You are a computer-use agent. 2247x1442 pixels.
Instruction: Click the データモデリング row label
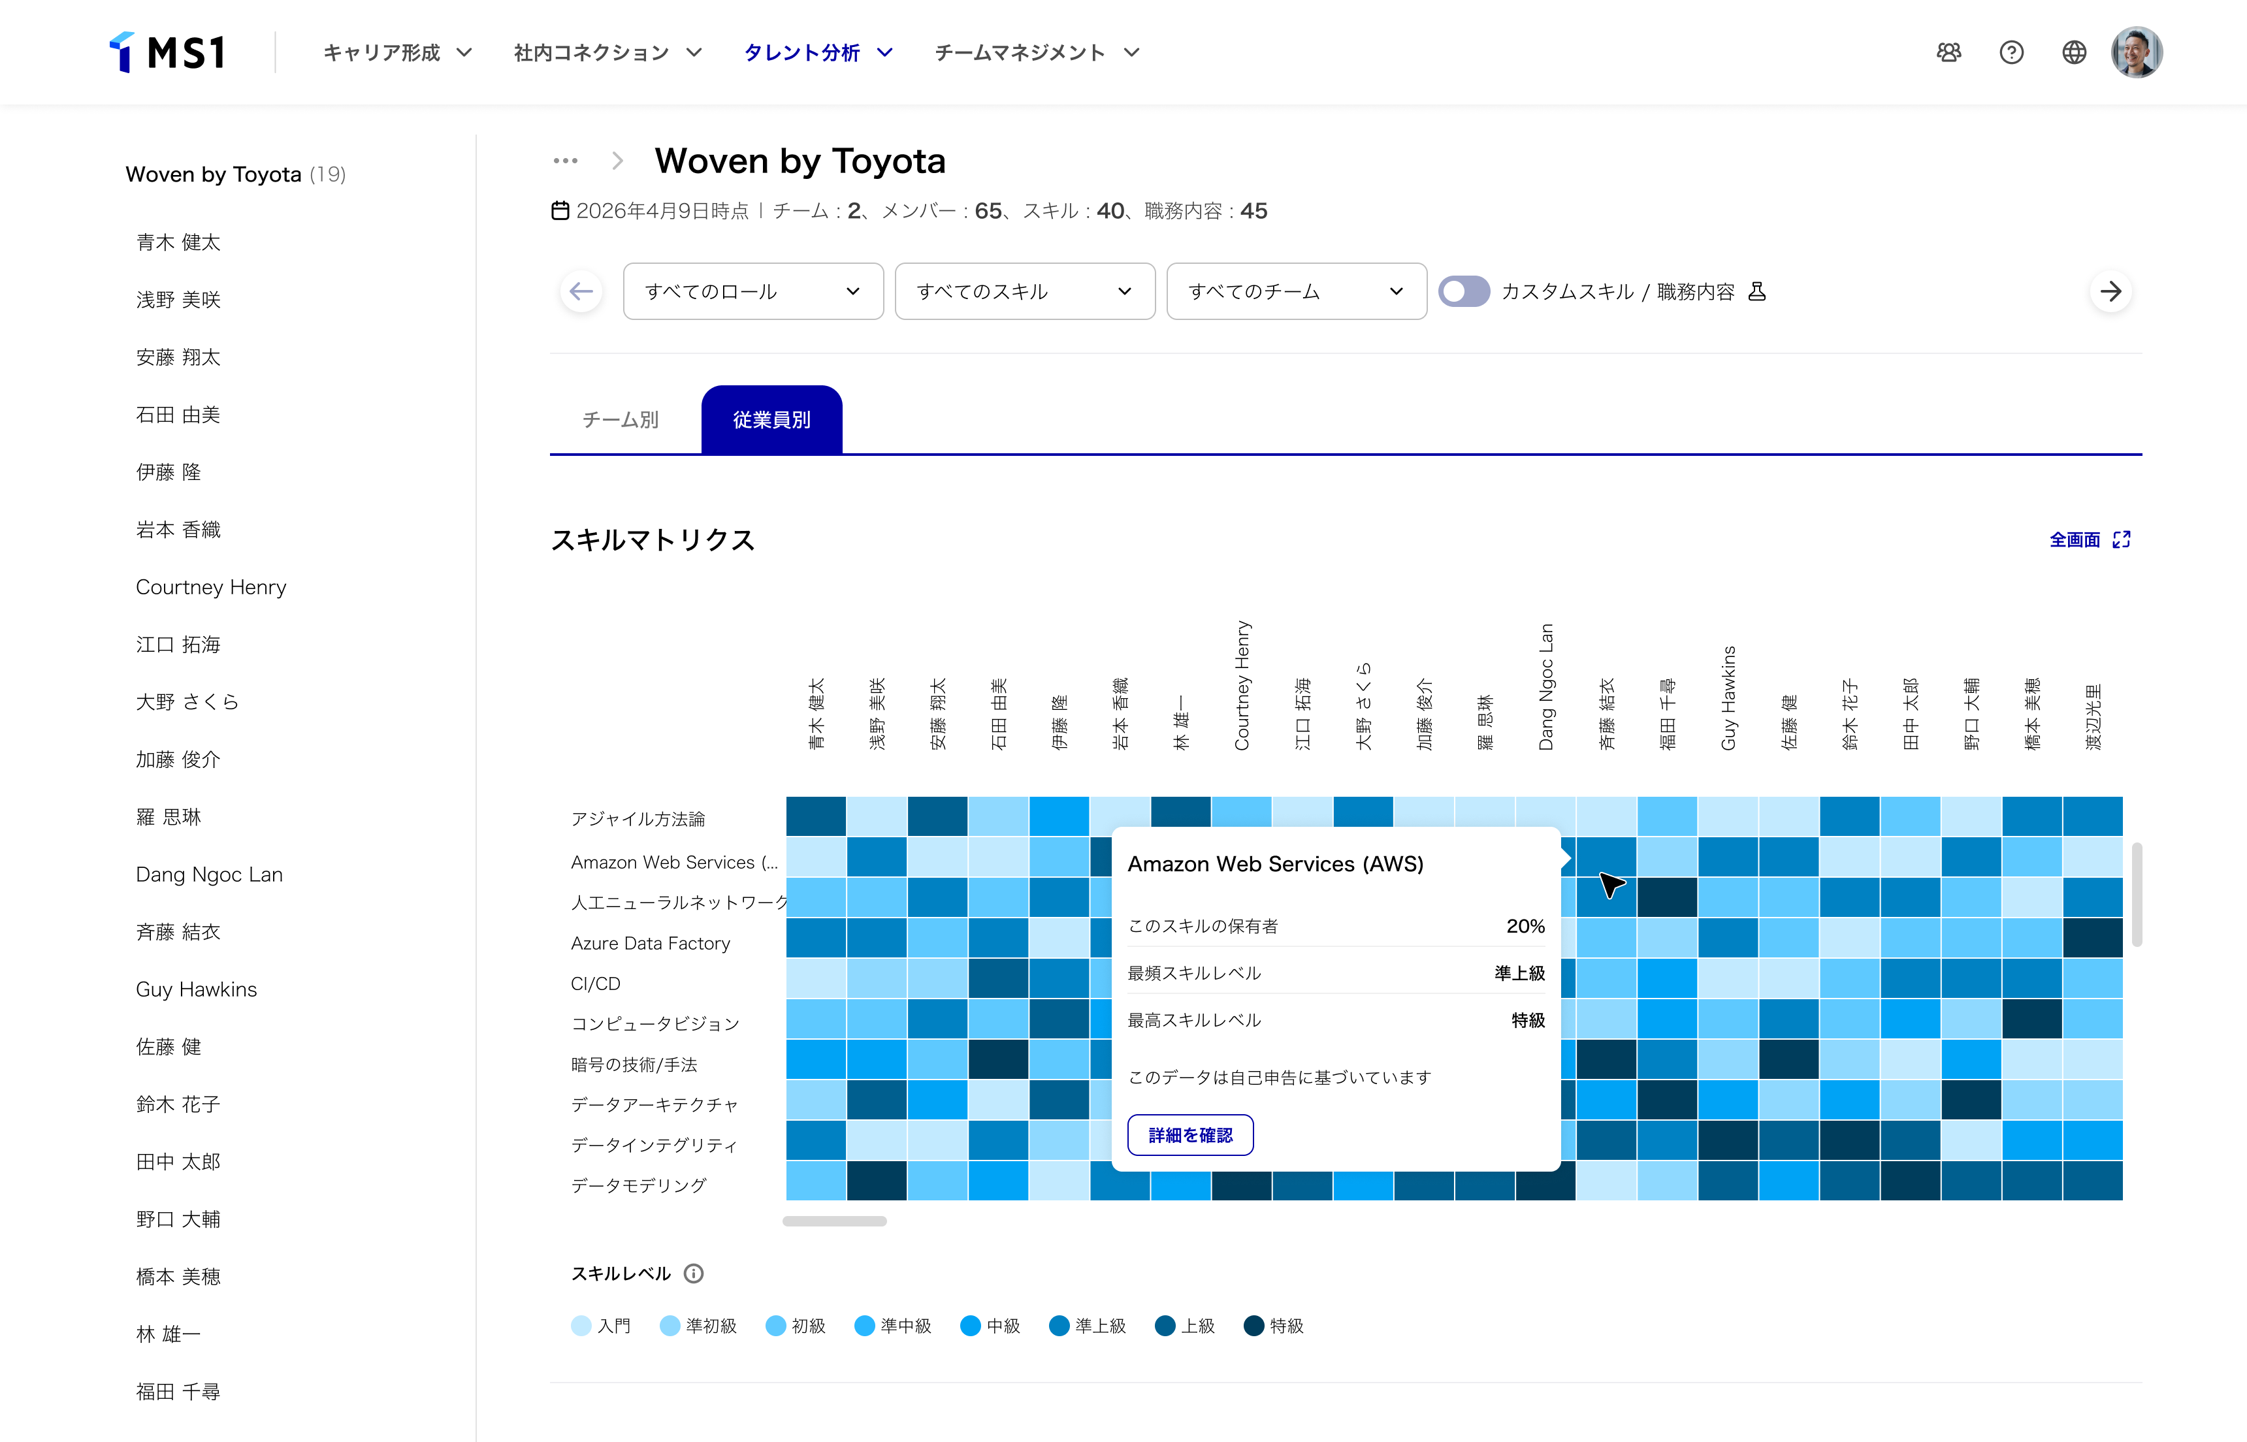tap(639, 1185)
